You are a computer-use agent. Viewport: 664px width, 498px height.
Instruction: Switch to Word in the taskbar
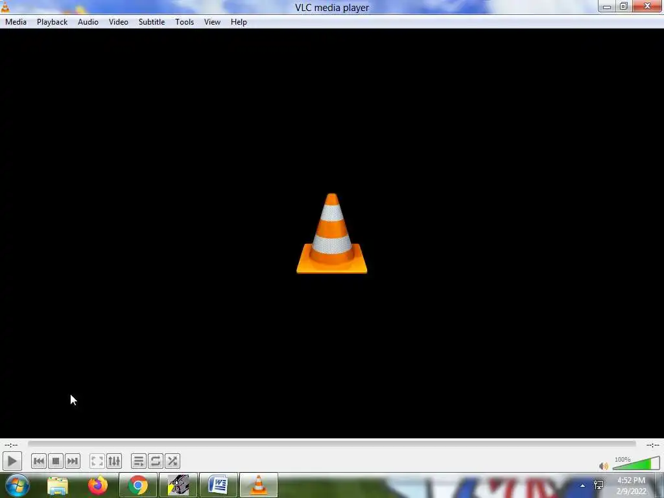pyautogui.click(x=218, y=485)
